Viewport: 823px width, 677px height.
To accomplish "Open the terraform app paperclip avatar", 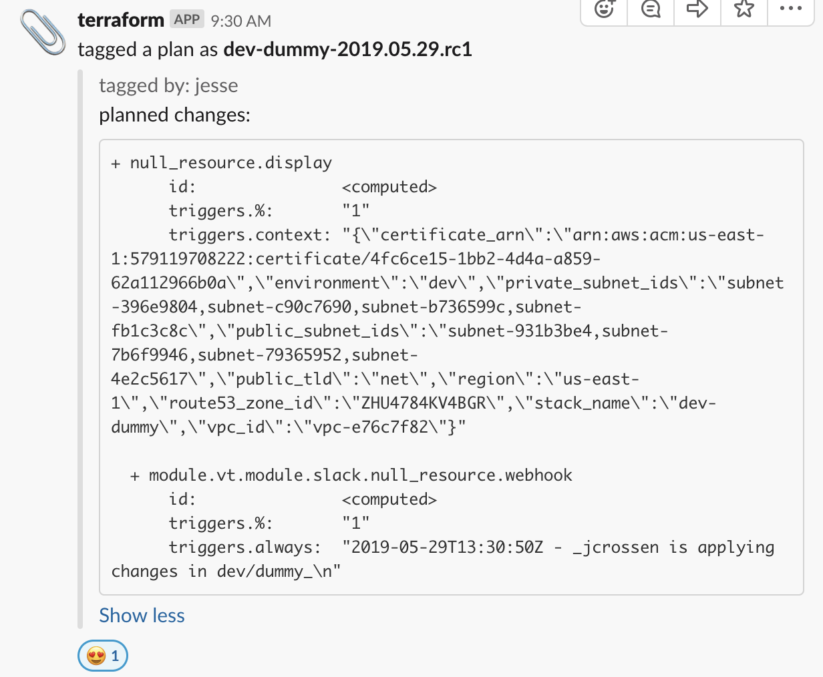I will pos(42,32).
